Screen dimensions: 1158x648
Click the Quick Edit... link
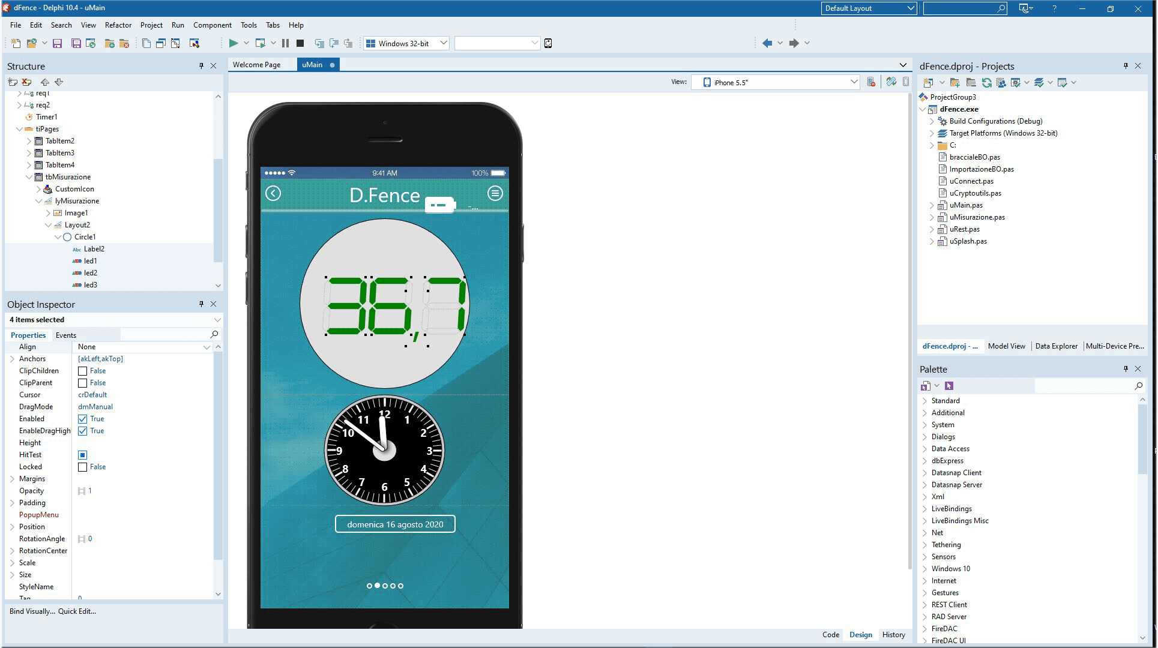click(x=77, y=611)
